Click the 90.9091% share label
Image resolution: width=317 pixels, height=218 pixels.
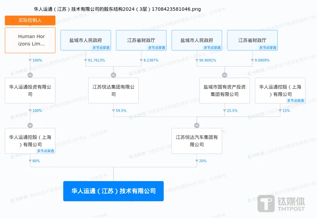click(208, 60)
